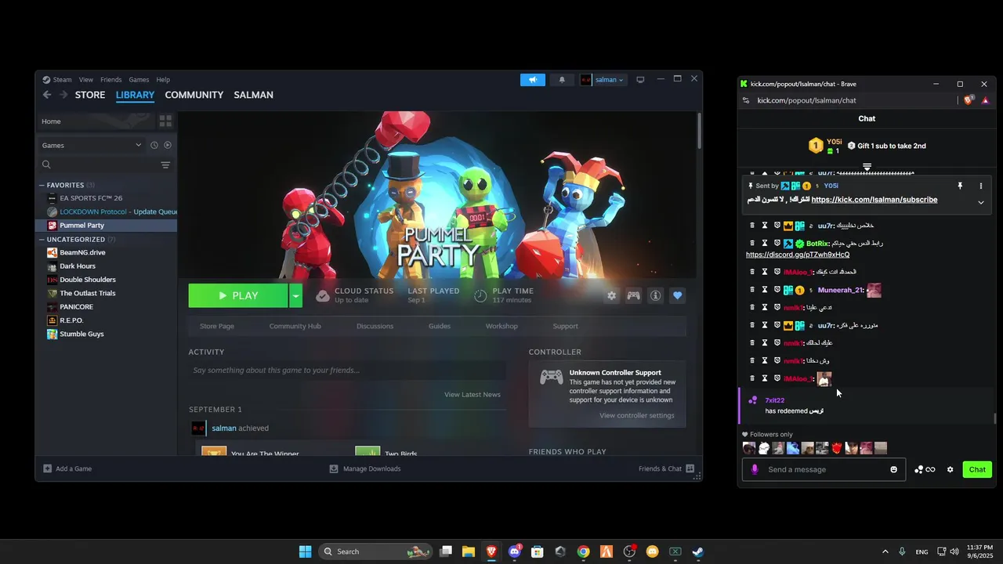
Task: Launch Pummel Party with Play button
Action: pos(238,295)
